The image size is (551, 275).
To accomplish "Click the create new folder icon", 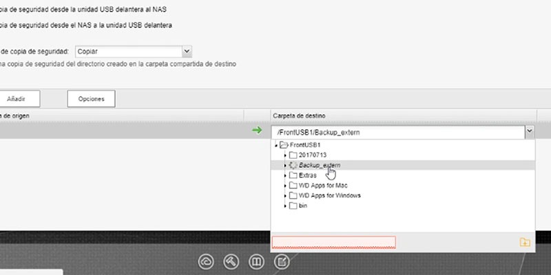I will coord(525,243).
